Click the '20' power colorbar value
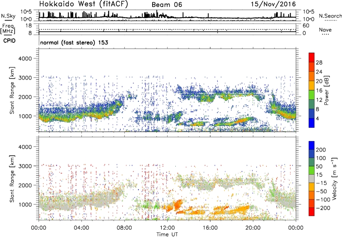Viewport: 342px width, 237px height. (x=319, y=81)
